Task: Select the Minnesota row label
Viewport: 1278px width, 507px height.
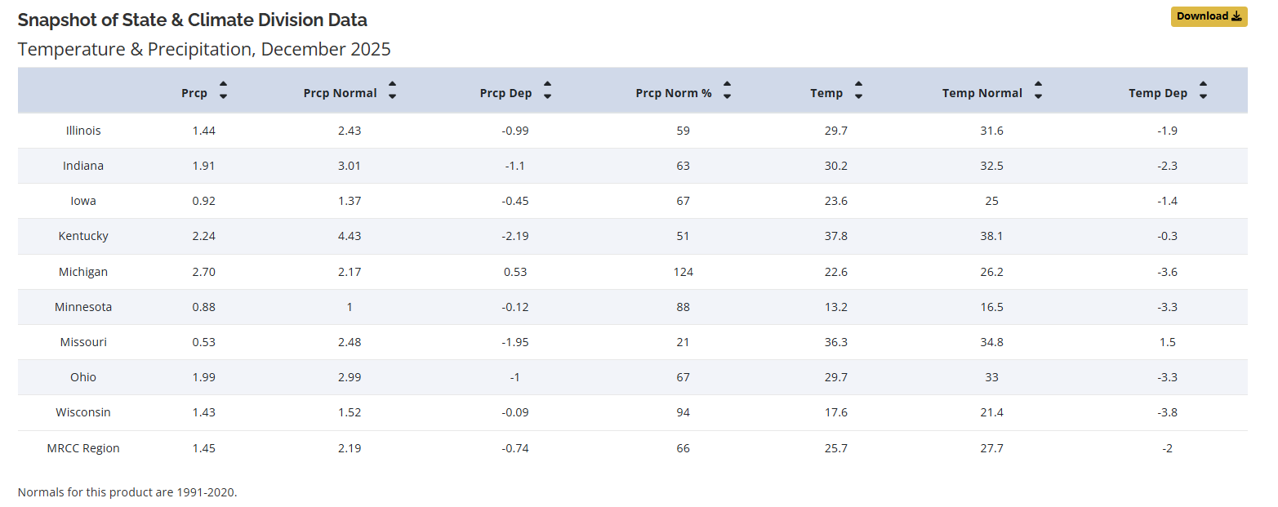Action: (x=83, y=307)
